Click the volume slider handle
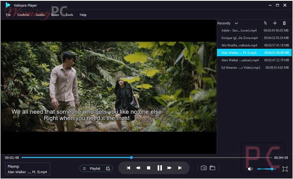 272,169
